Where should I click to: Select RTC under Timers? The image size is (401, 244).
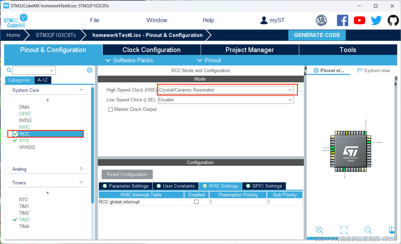click(24, 200)
